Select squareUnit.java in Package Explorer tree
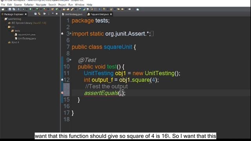Viewport: 251px width, 141px height. (x=25, y=34)
